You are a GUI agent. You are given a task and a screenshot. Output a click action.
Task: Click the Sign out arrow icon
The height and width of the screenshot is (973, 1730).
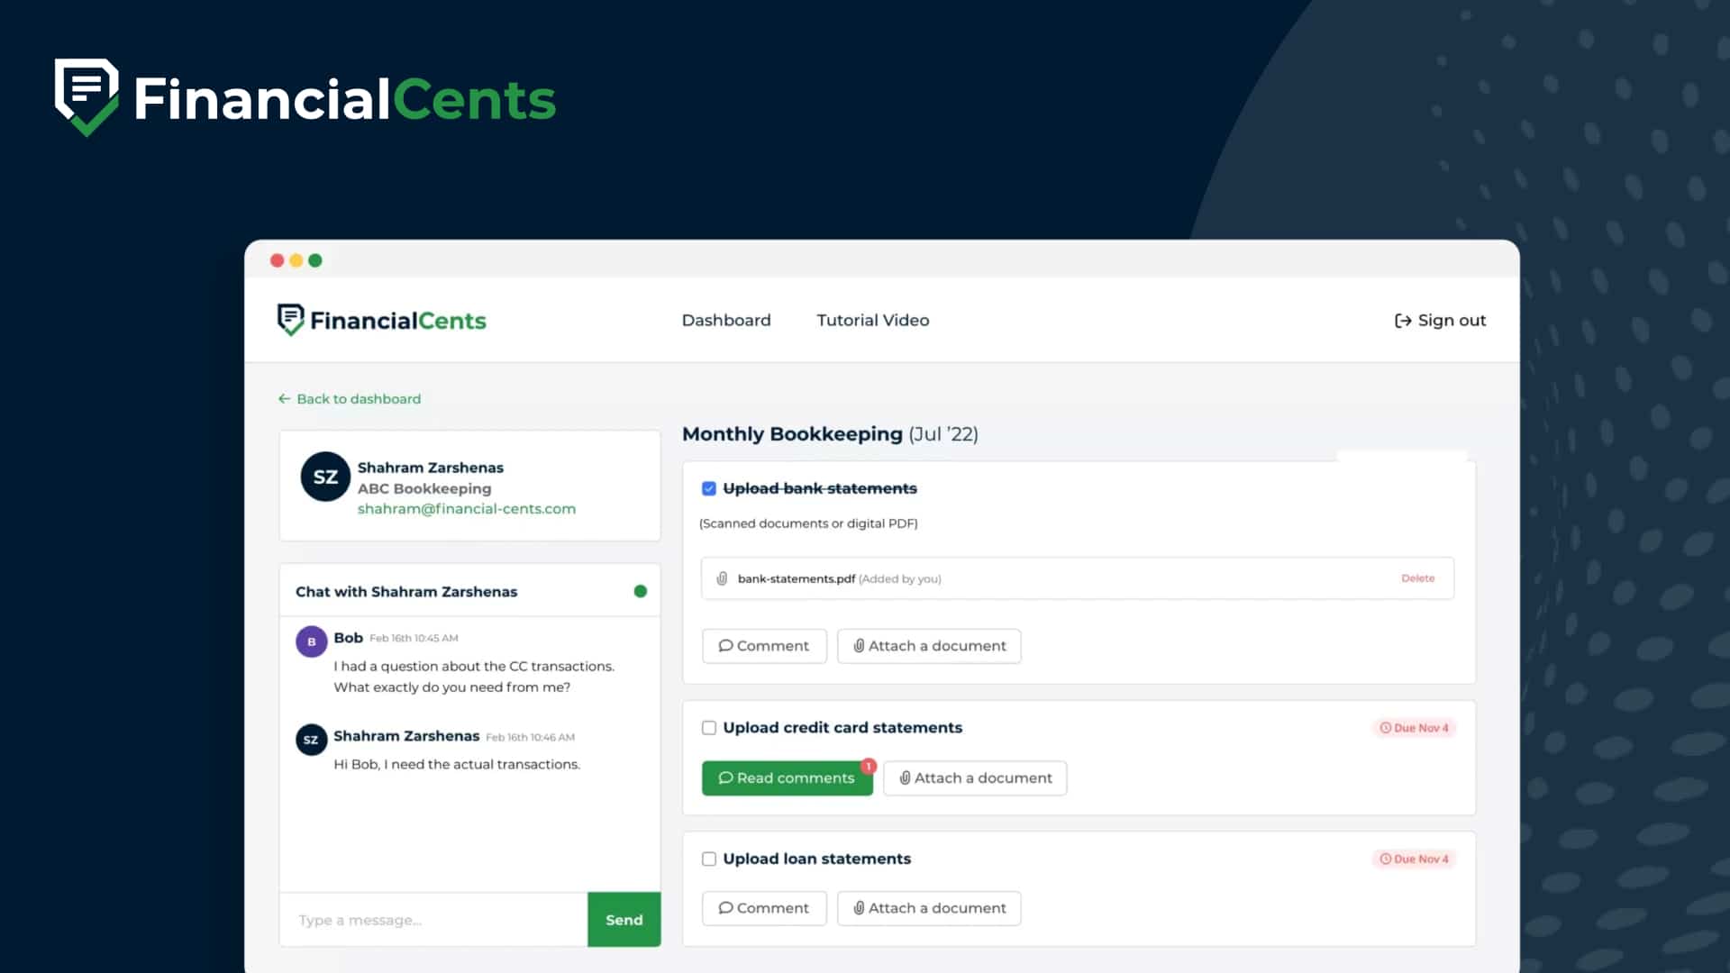pyautogui.click(x=1402, y=321)
